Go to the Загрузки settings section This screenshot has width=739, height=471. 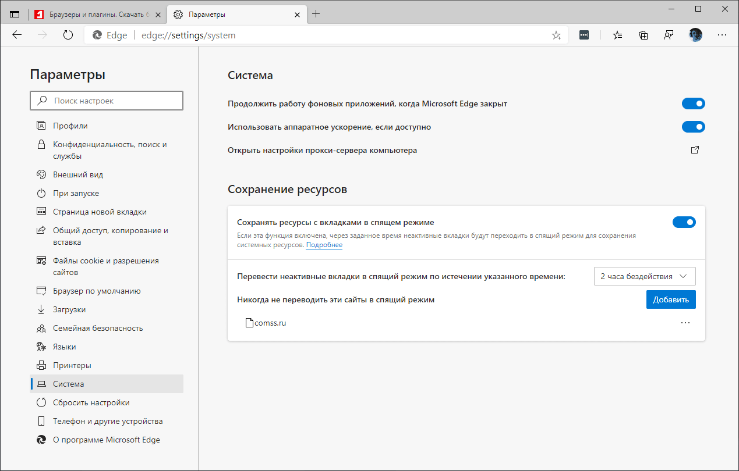coord(69,309)
